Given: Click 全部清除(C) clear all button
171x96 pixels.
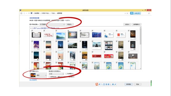Looking at the screenshot, I should coord(137,24).
